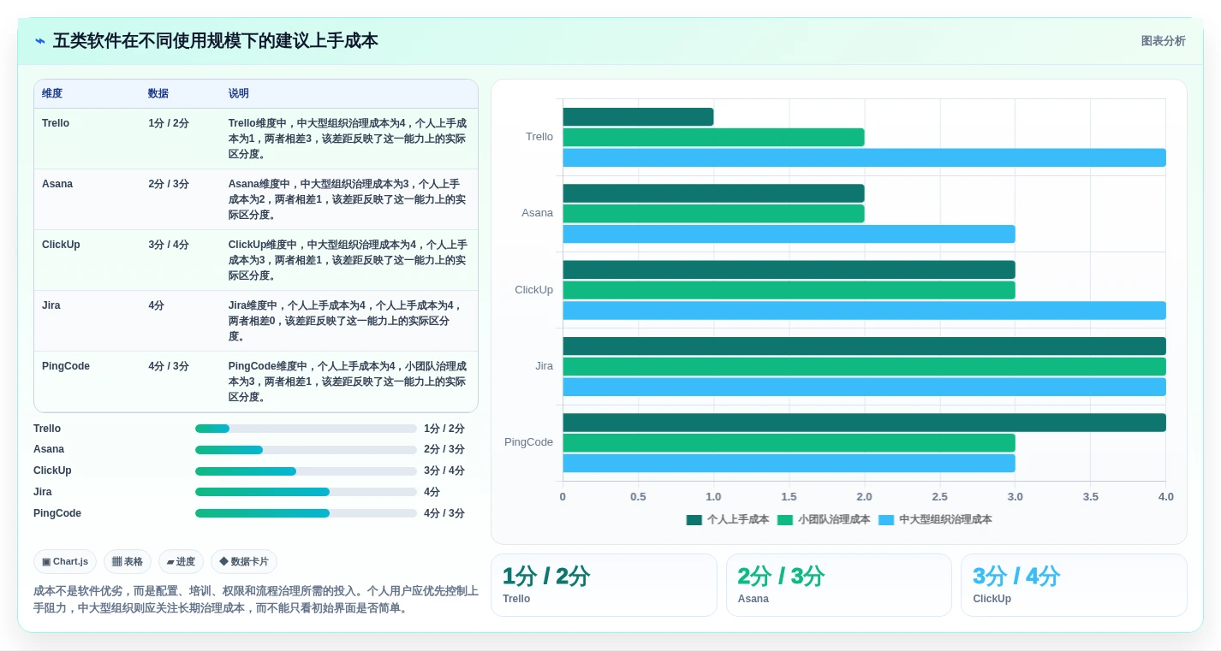The width and height of the screenshot is (1221, 651).
Task: Click Asana's 中大型组织治理成本 bar in chart
Action: pyautogui.click(x=789, y=234)
